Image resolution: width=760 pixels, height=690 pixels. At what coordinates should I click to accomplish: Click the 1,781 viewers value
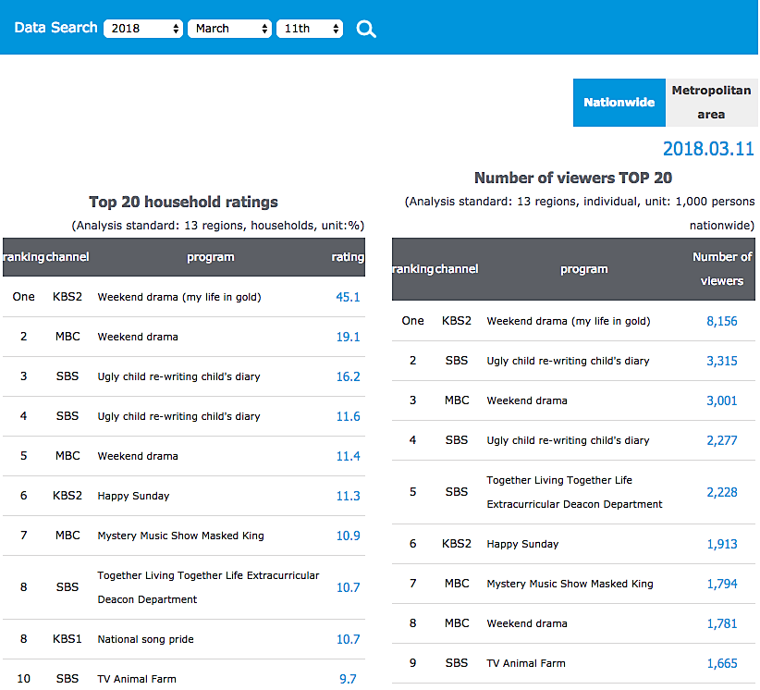[722, 623]
